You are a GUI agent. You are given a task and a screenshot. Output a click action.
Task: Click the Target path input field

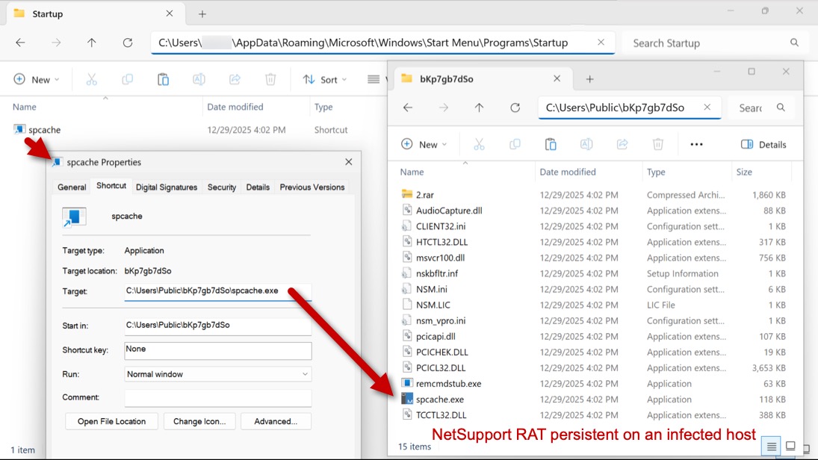click(217, 291)
